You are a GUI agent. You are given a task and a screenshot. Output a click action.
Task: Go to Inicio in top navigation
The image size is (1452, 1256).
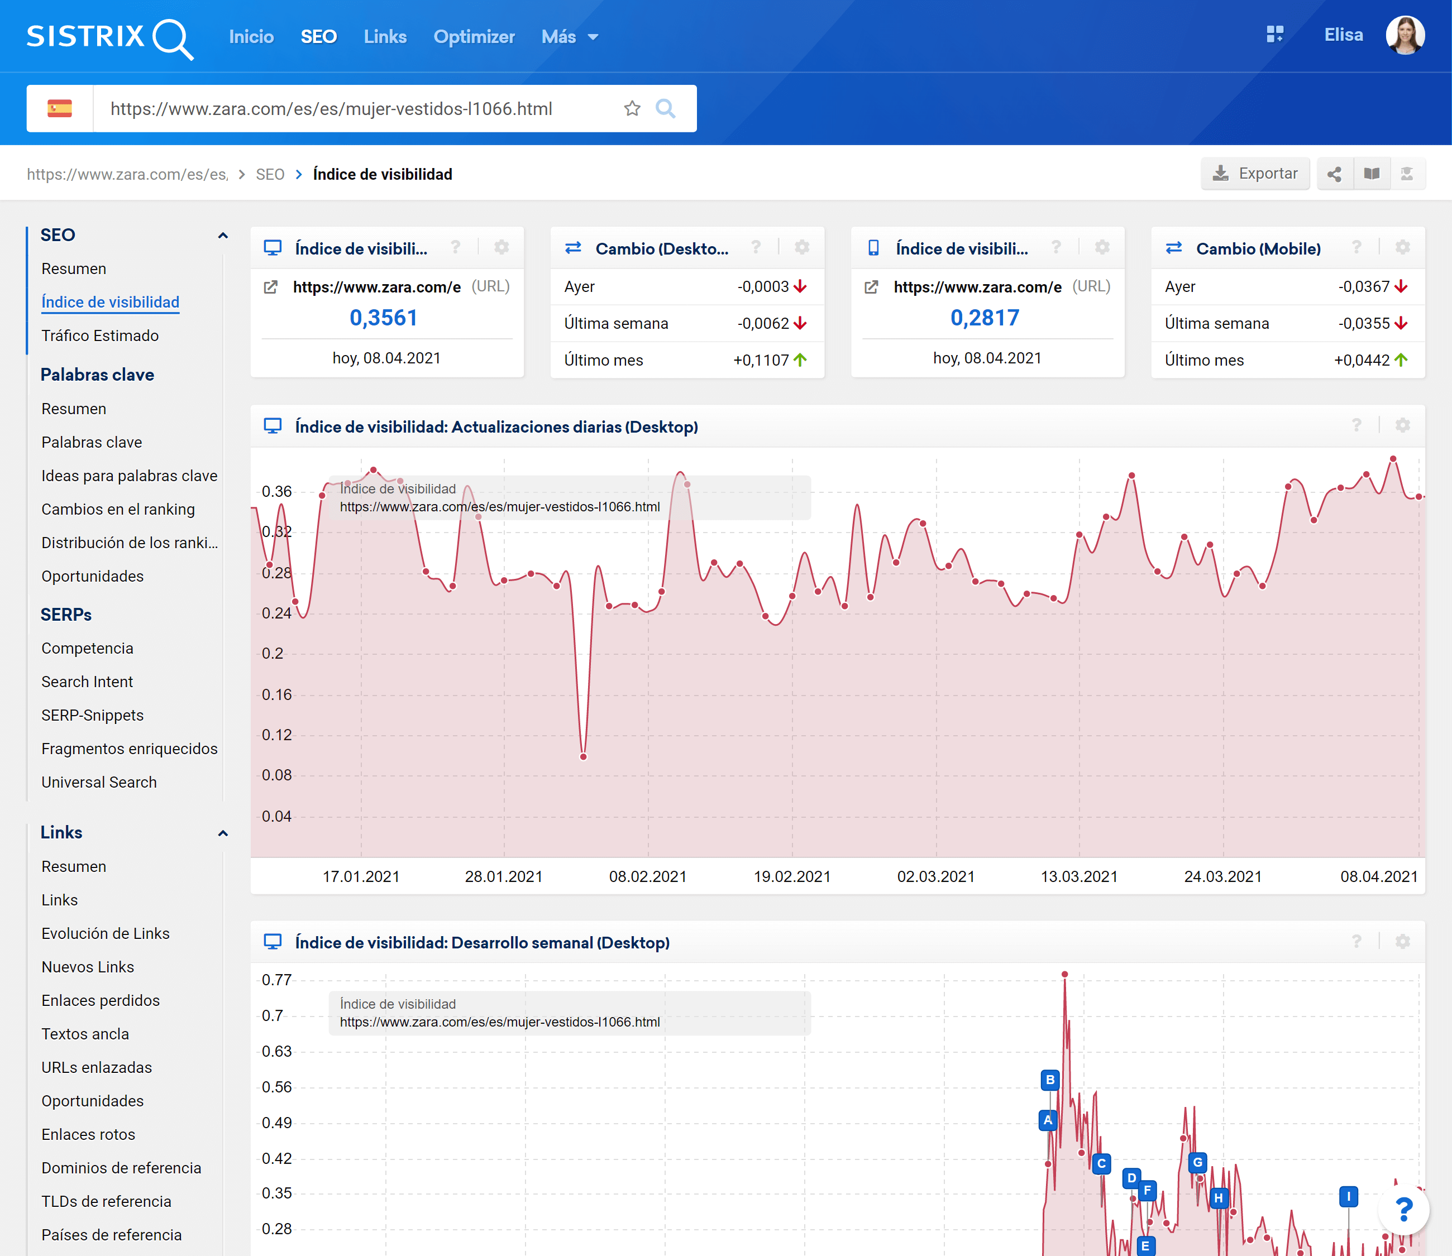pos(251,36)
